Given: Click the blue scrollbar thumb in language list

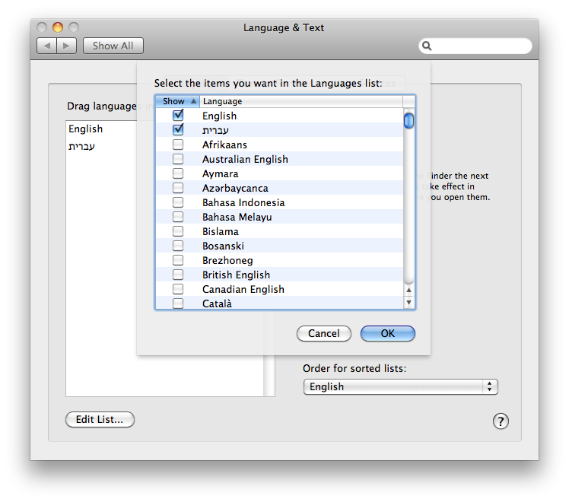Looking at the screenshot, I should coord(409,121).
